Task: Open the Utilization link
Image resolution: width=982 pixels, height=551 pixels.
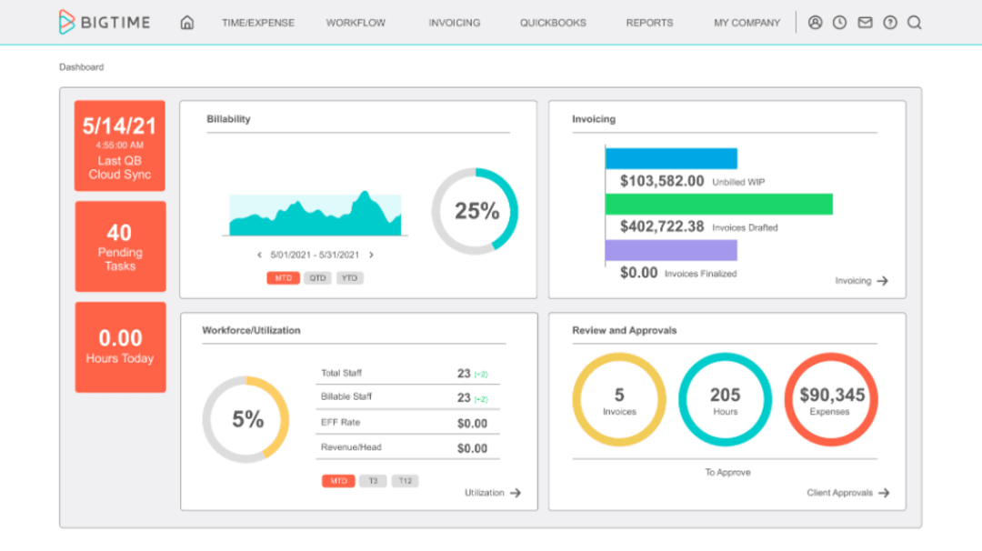Action: click(484, 493)
